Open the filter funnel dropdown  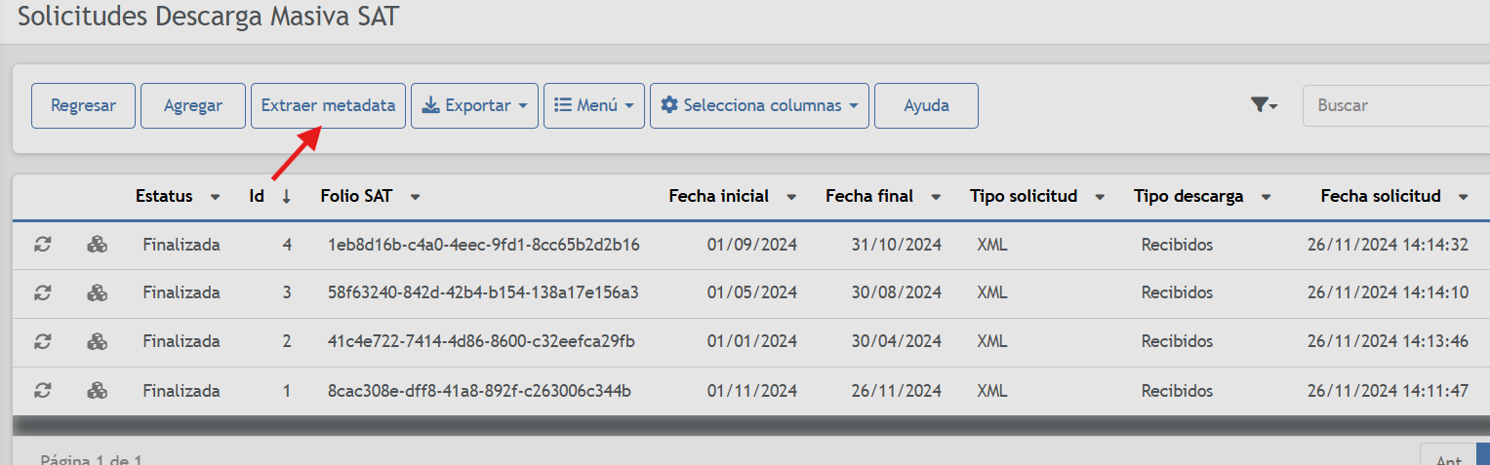click(x=1265, y=105)
